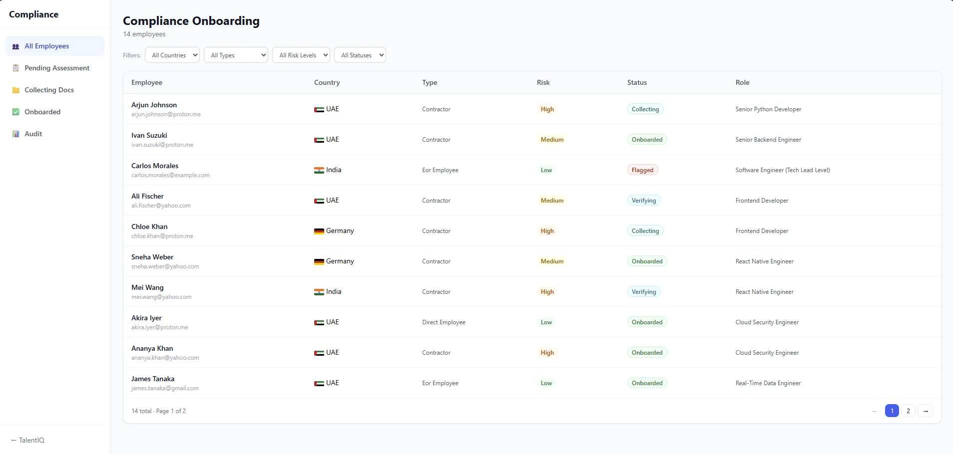Click the Low risk badge for Akira Iyer

[x=546, y=322]
